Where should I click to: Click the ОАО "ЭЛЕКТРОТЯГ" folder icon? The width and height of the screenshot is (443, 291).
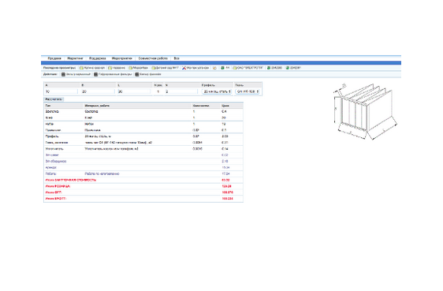[x=234, y=68]
